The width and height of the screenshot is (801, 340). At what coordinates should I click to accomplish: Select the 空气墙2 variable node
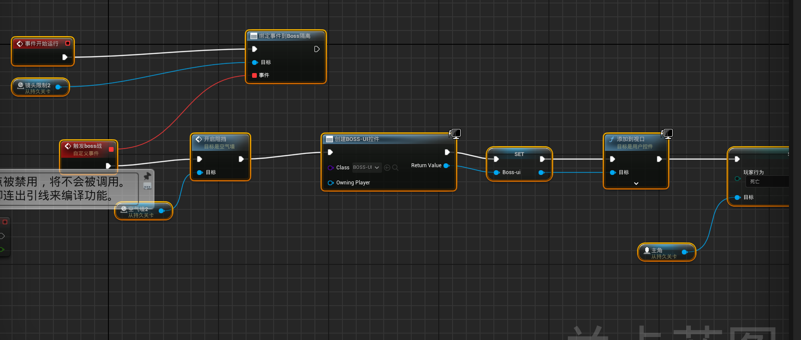[144, 211]
